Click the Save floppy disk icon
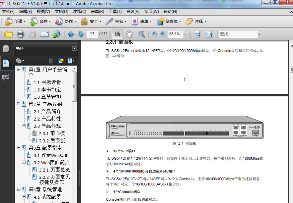The image size is (293, 203). click(32, 34)
